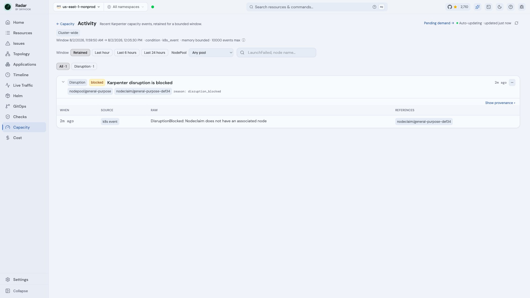Click the Disruption category badge in event
This screenshot has width=530, height=298.
click(x=77, y=83)
